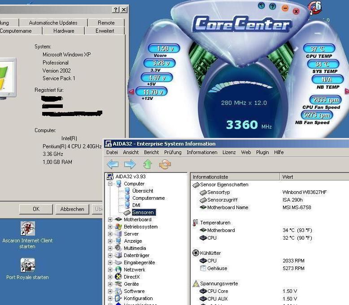The width and height of the screenshot is (349, 305).
Task: Click the red left arrow on CoreCenter
Action: (x=131, y=91)
